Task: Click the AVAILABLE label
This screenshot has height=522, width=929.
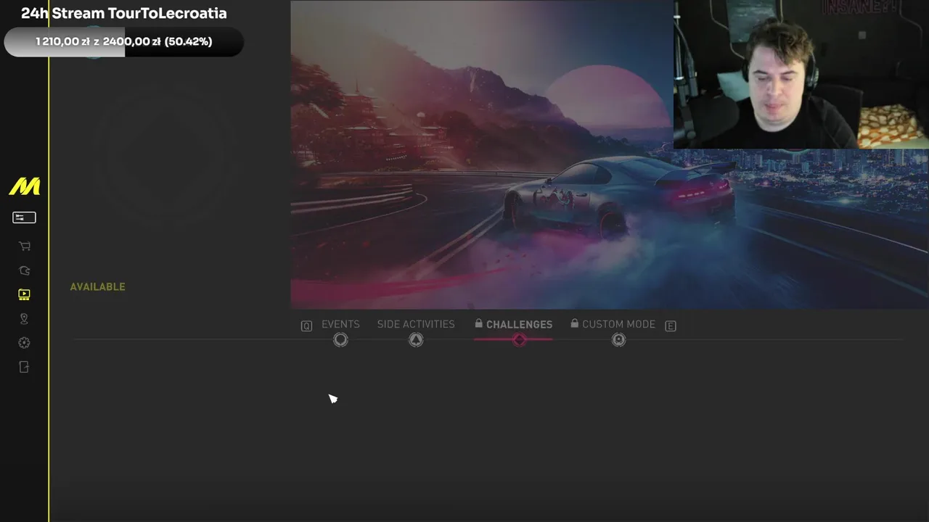Action: [97, 287]
